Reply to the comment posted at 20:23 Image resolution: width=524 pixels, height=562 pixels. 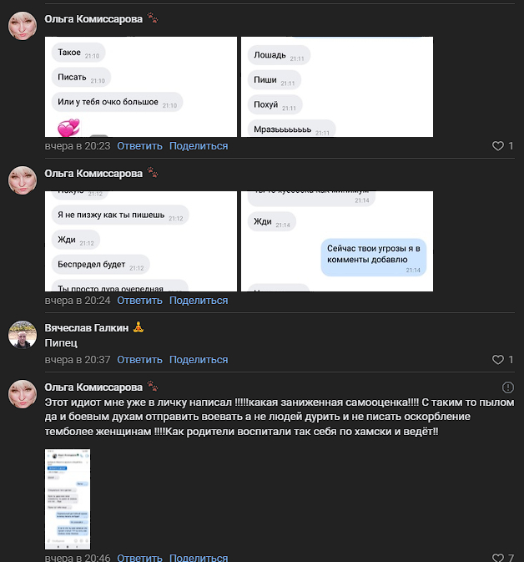pyautogui.click(x=139, y=146)
